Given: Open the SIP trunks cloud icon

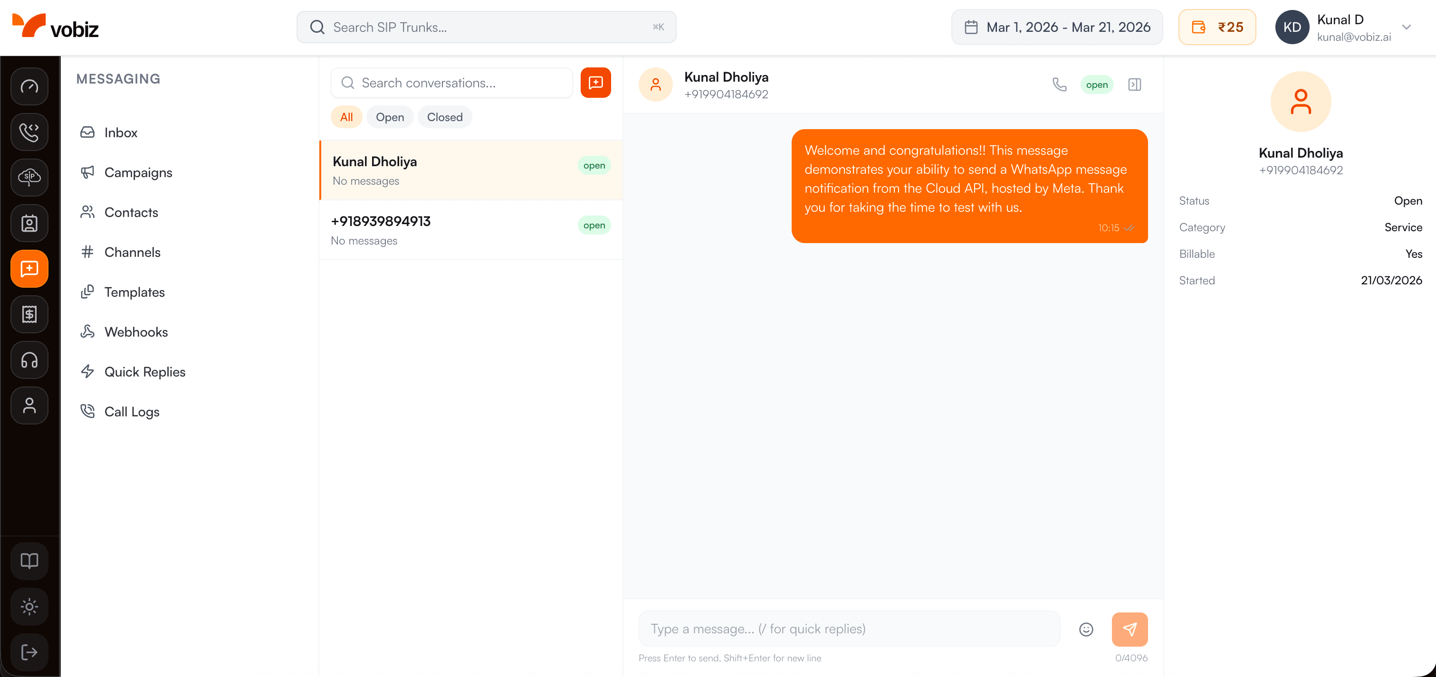Looking at the screenshot, I should [x=29, y=178].
